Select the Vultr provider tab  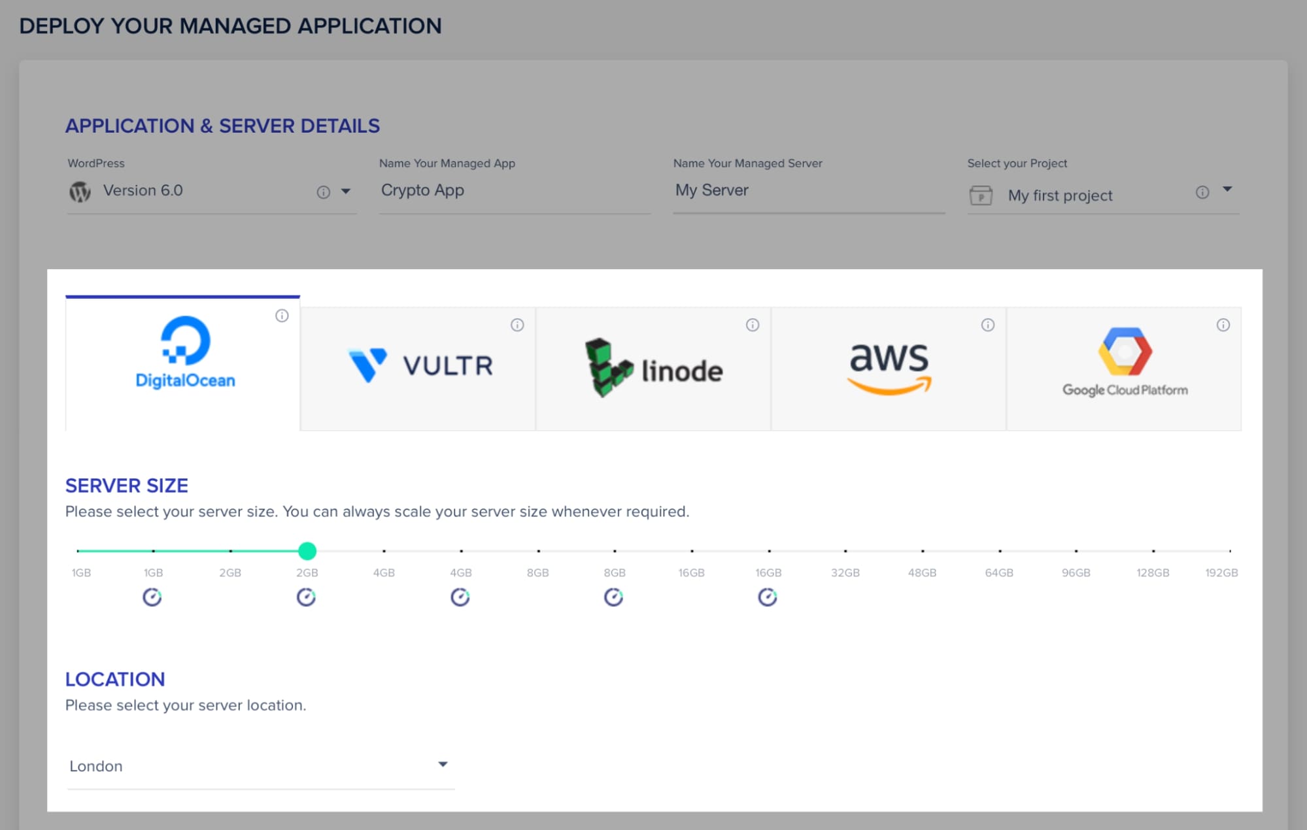pos(418,369)
